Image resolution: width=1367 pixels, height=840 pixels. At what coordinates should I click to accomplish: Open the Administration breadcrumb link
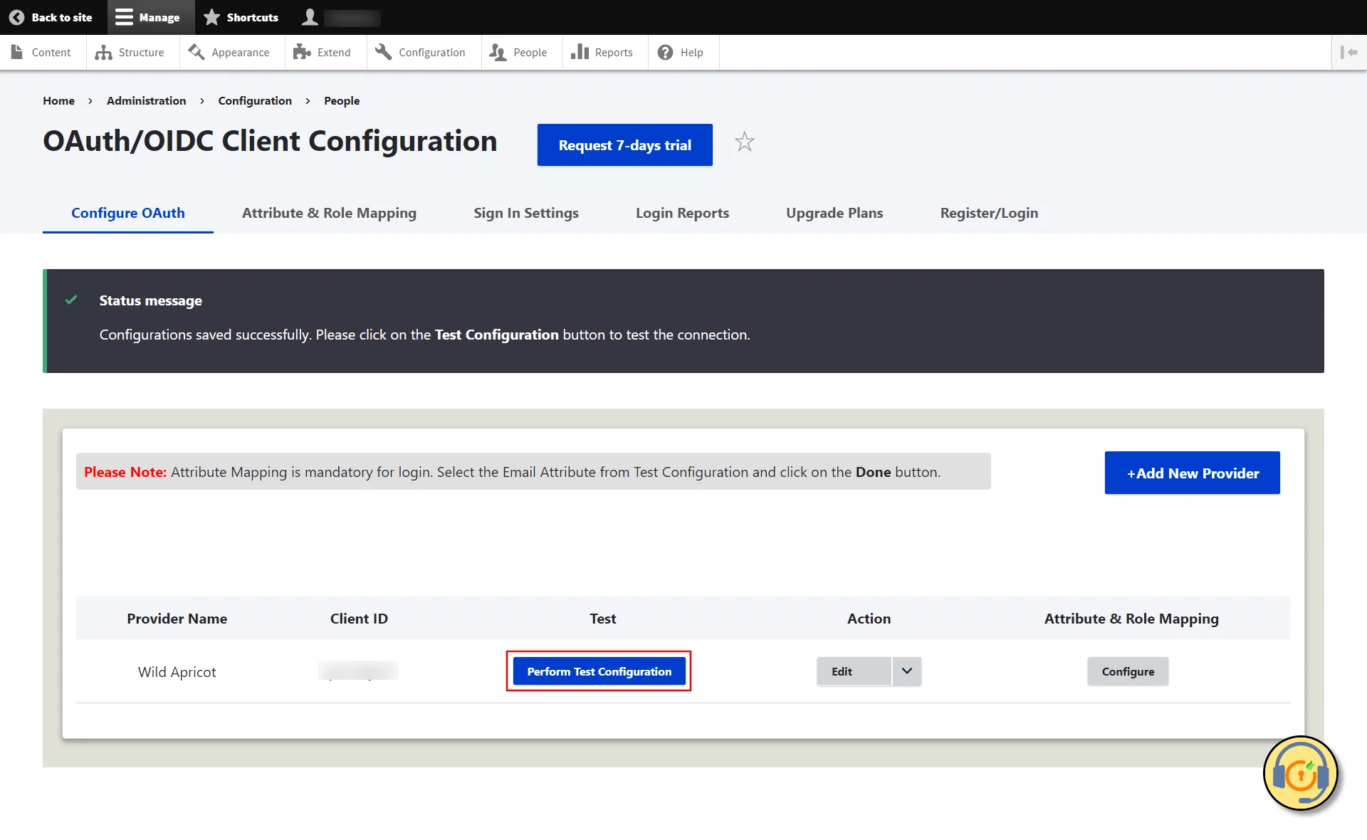tap(145, 100)
